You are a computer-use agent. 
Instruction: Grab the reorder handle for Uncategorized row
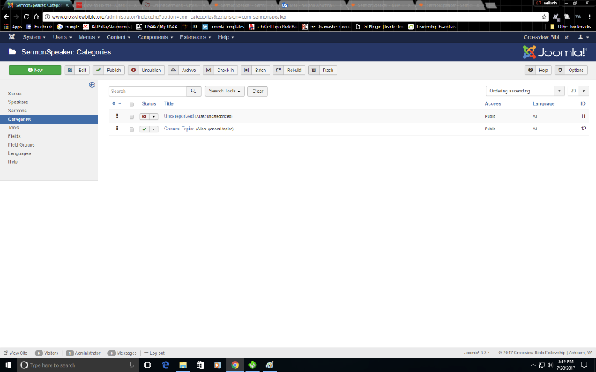[x=117, y=116]
